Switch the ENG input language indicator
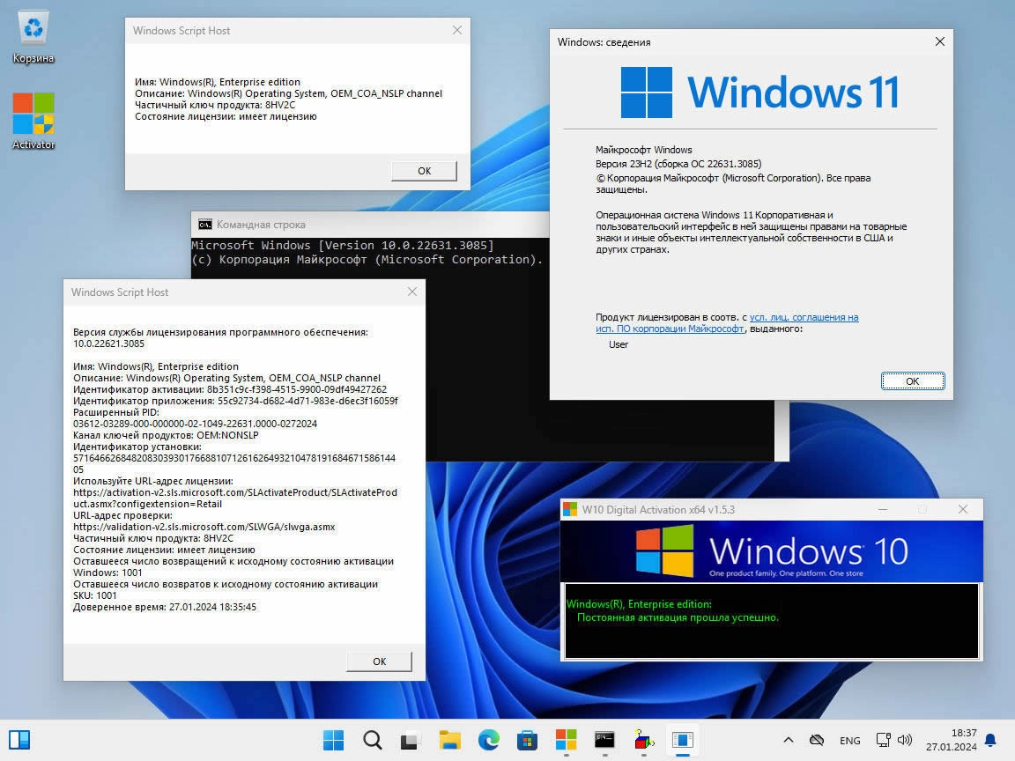The width and height of the screenshot is (1015, 761). click(x=850, y=740)
